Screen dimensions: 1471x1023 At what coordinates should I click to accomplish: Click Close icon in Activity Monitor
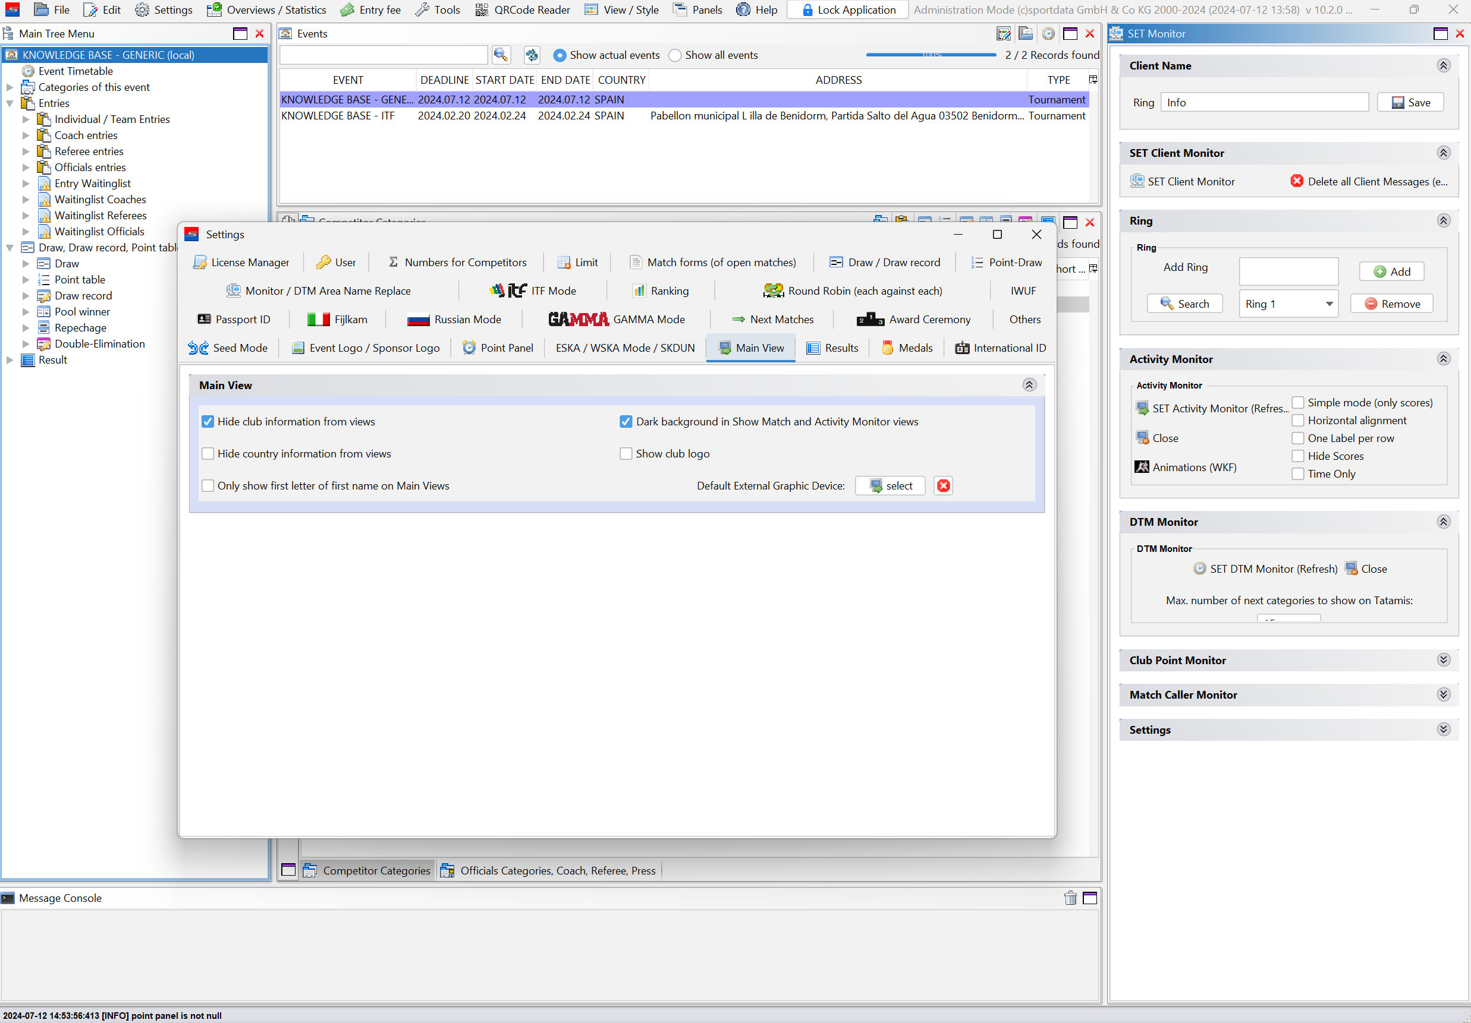(x=1142, y=438)
